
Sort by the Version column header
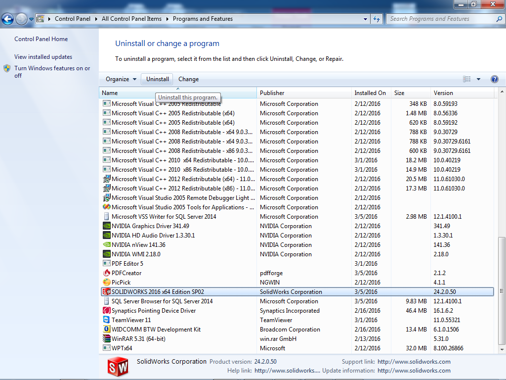coord(462,93)
